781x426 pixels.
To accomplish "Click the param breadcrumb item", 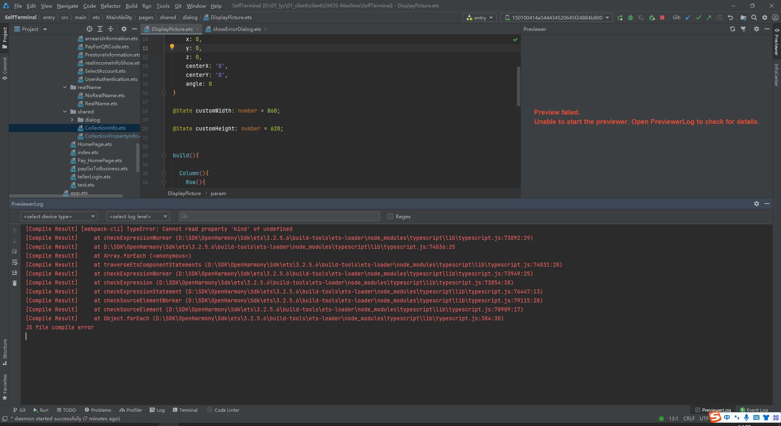I will [218, 193].
